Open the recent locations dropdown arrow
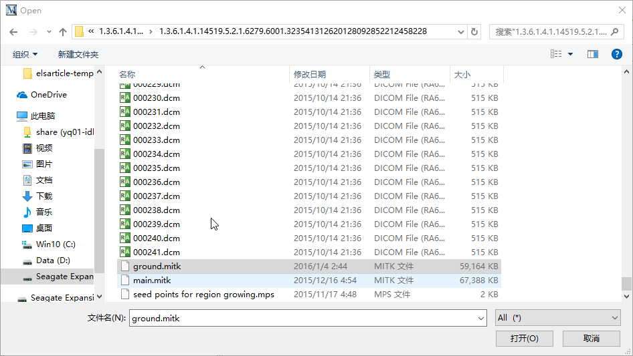The image size is (633, 356). point(49,32)
